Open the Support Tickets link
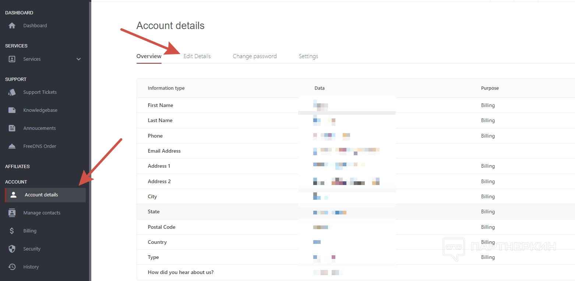This screenshot has height=281, width=575. [40, 92]
